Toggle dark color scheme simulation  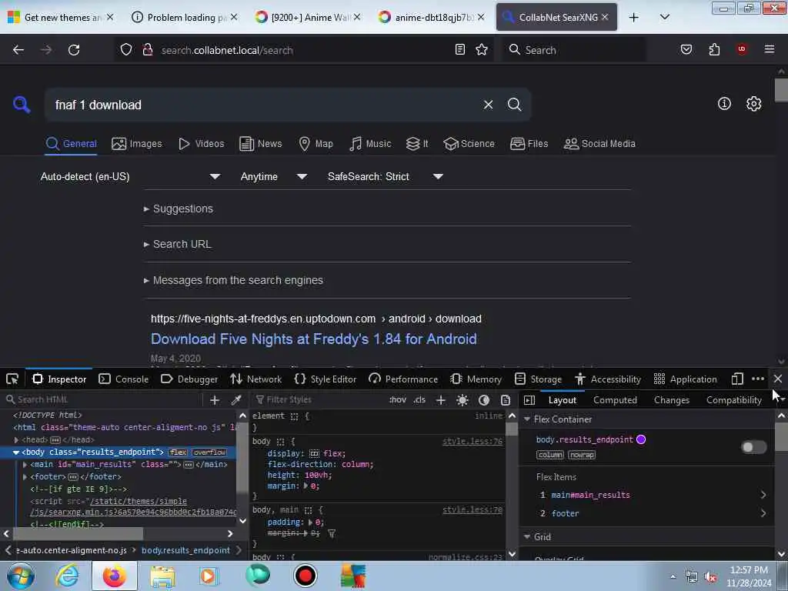[x=484, y=400]
